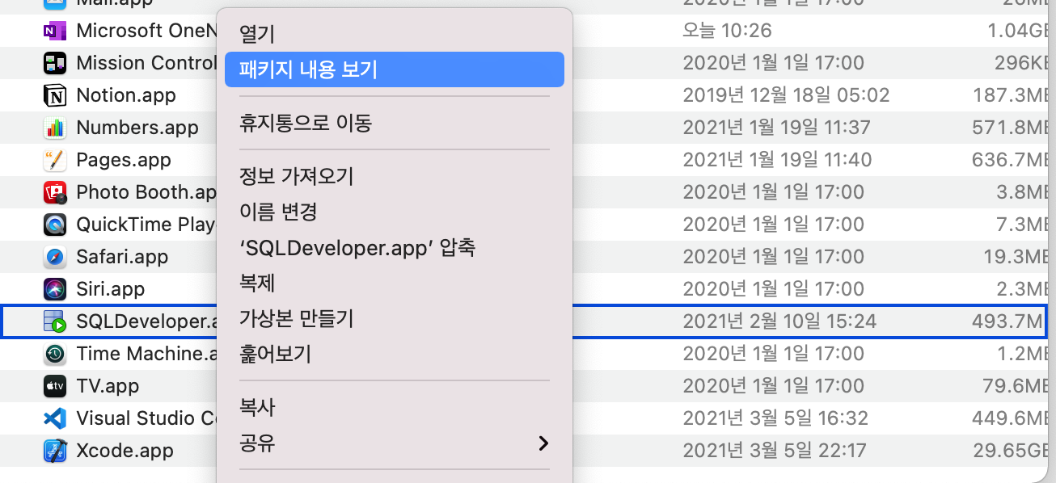Click the 공유 submenu arrow chevron
Image resolution: width=1056 pixels, height=483 pixels.
[543, 443]
